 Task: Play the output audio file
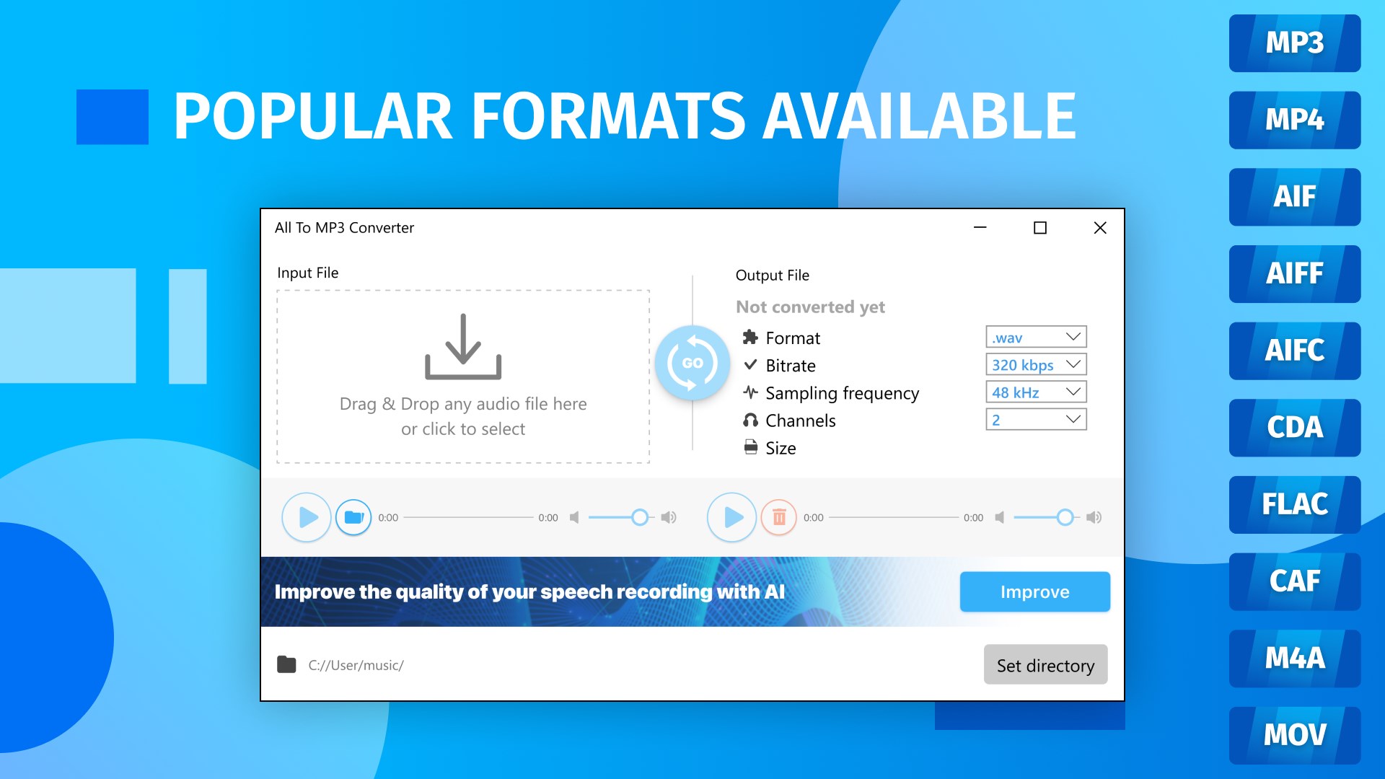(731, 517)
